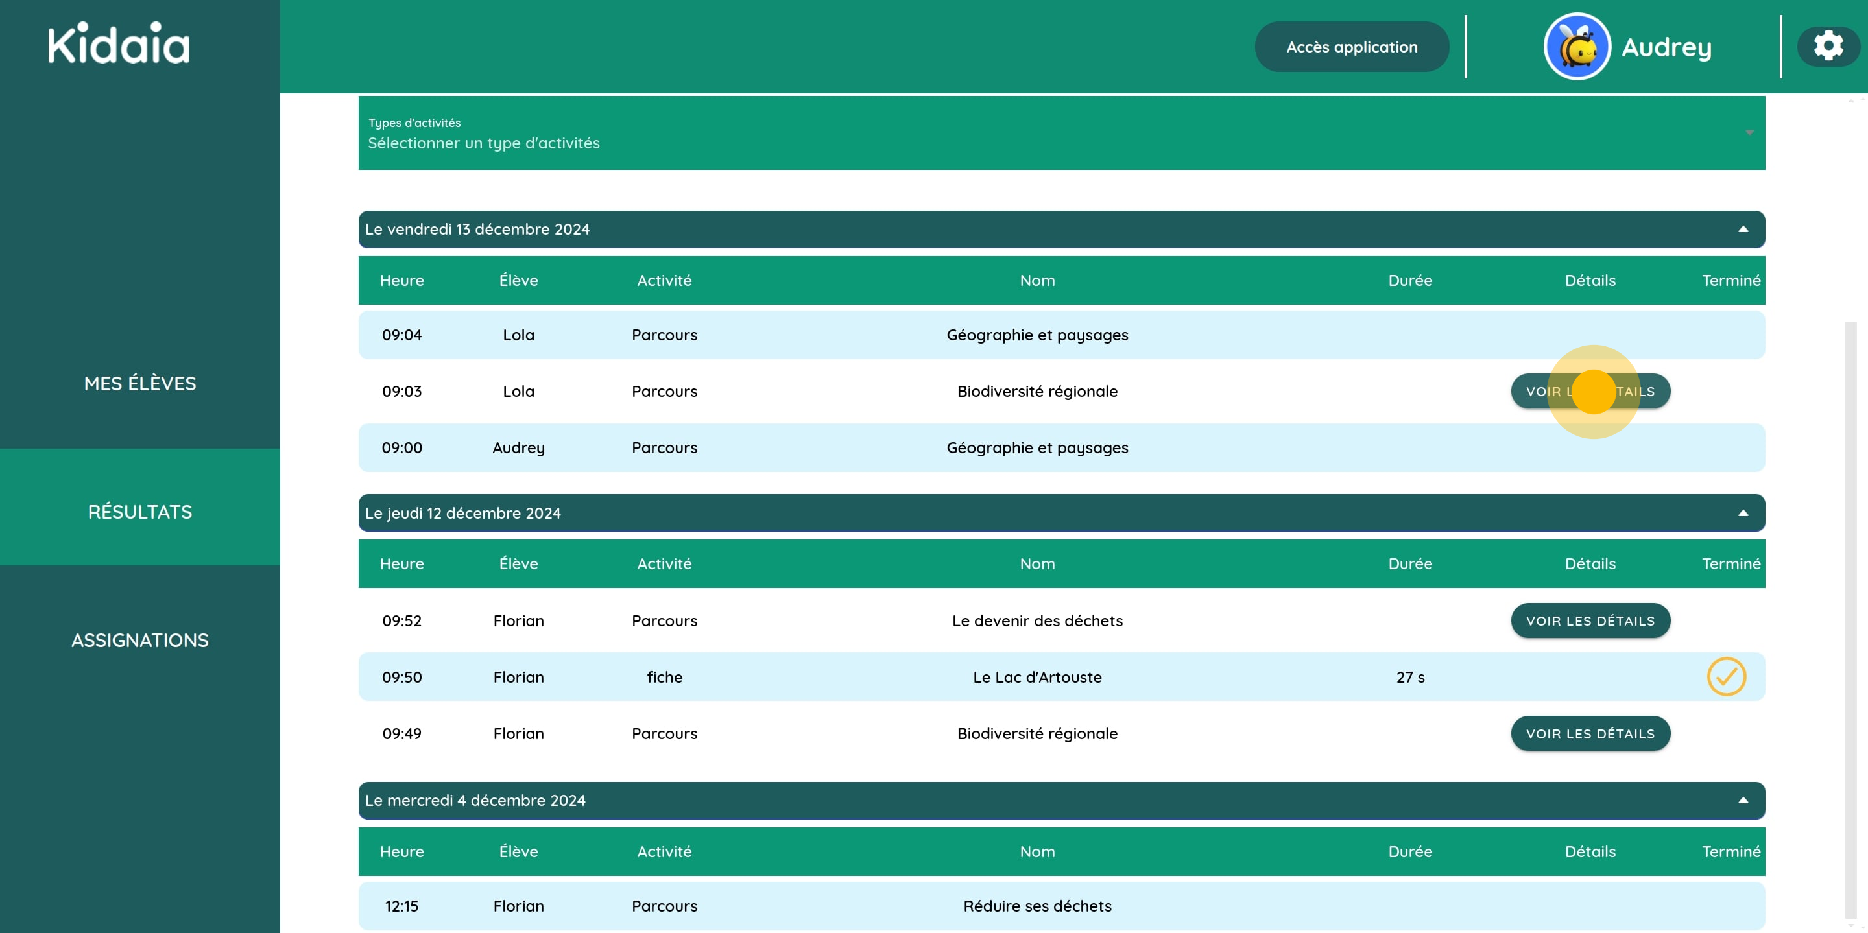Collapse the vendredi 13 décembre 2024 section
The height and width of the screenshot is (933, 1868).
(x=1743, y=229)
